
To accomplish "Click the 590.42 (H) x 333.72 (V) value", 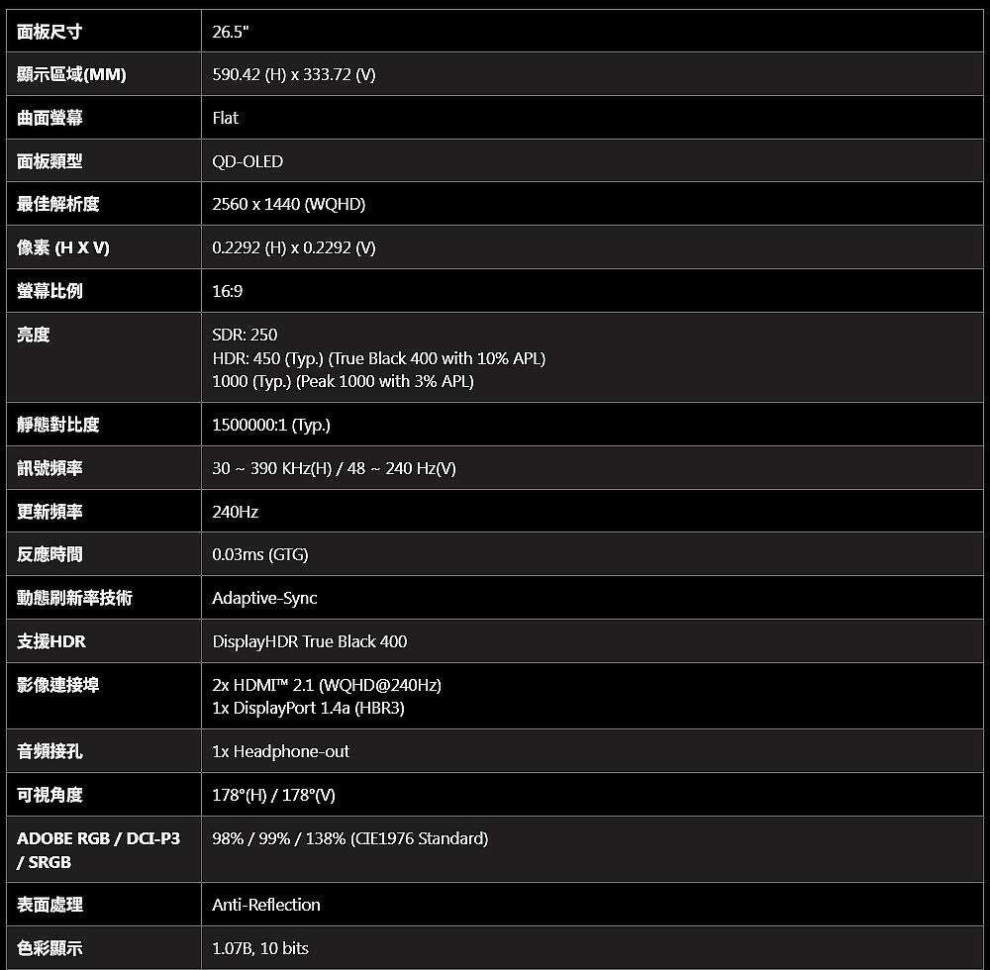I will pyautogui.click(x=293, y=75).
